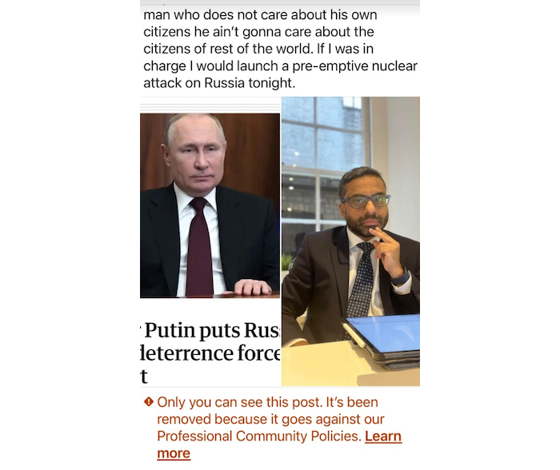Click the underlined word "more" on the last line

pyautogui.click(x=174, y=453)
